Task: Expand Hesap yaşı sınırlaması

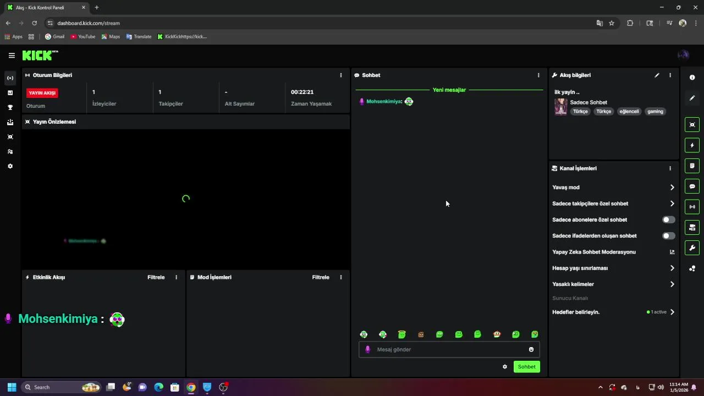Action: coord(613,268)
